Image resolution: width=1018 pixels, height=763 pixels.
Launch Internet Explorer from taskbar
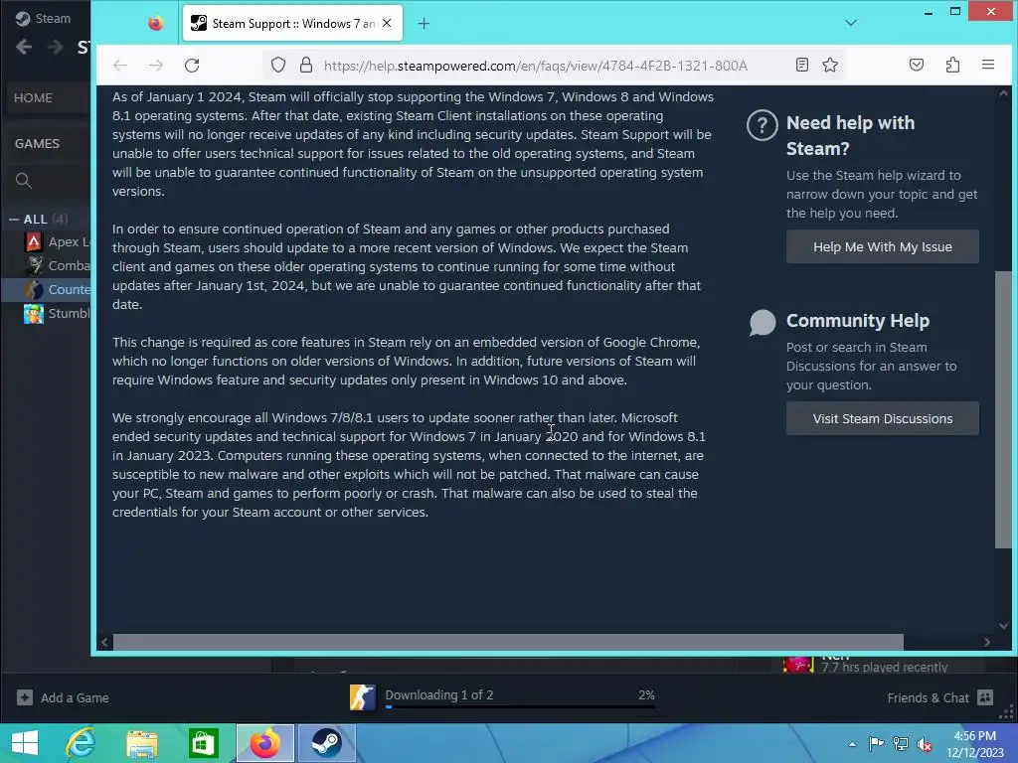click(82, 743)
